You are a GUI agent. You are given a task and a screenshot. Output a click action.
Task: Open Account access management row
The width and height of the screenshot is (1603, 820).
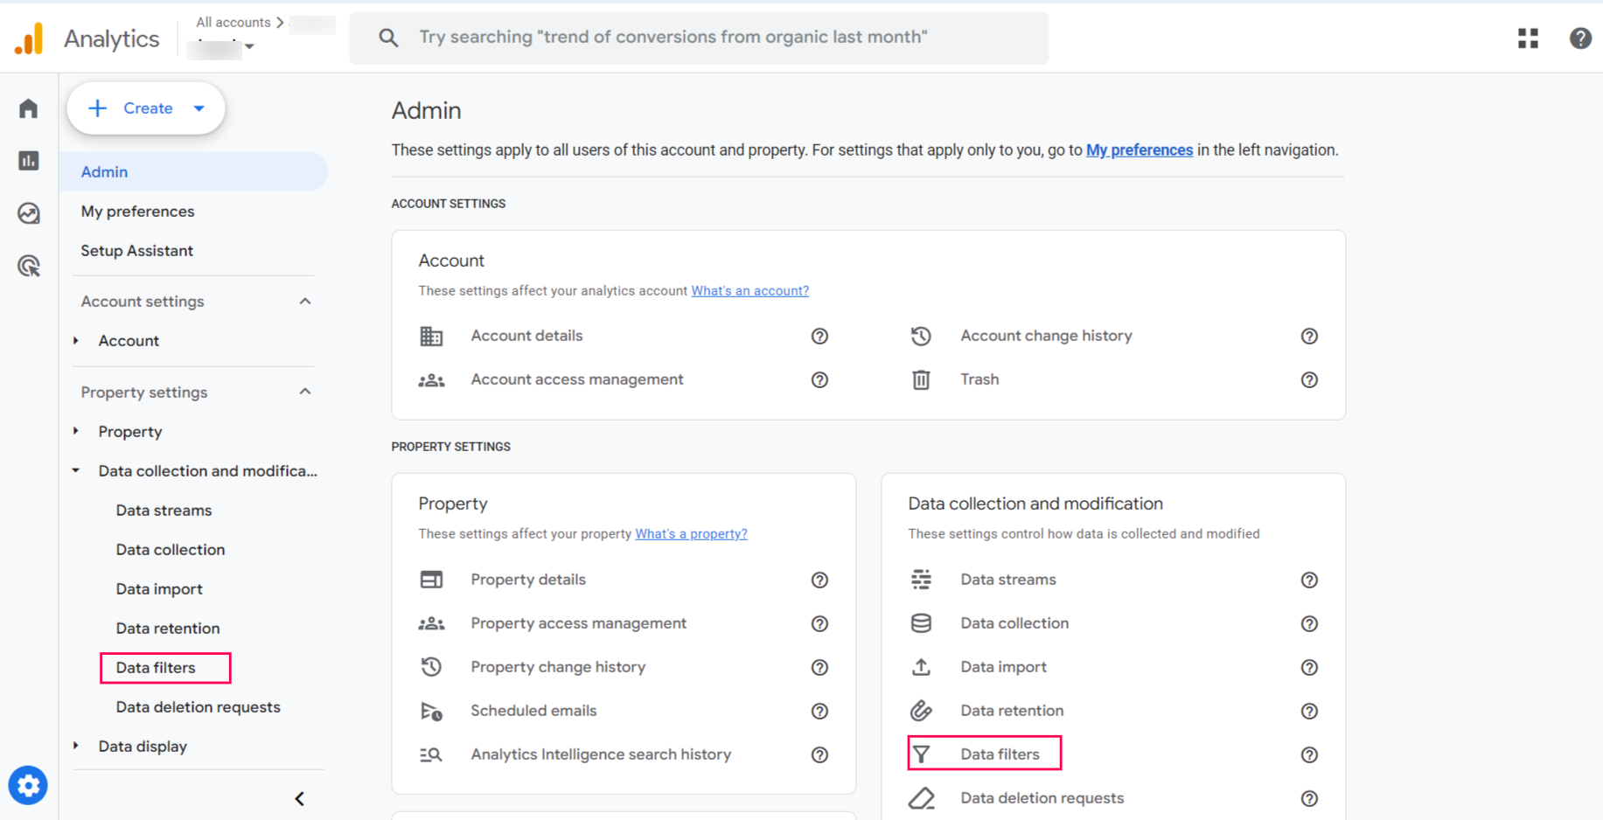tap(577, 379)
